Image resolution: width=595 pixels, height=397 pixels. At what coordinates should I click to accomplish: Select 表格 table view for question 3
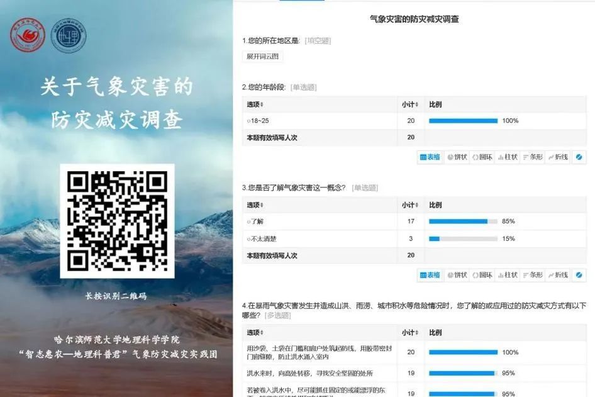[x=430, y=275]
